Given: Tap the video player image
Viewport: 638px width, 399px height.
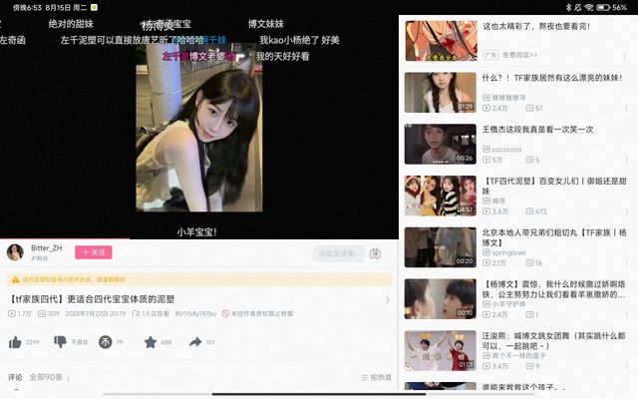Looking at the screenshot, I should (x=199, y=128).
